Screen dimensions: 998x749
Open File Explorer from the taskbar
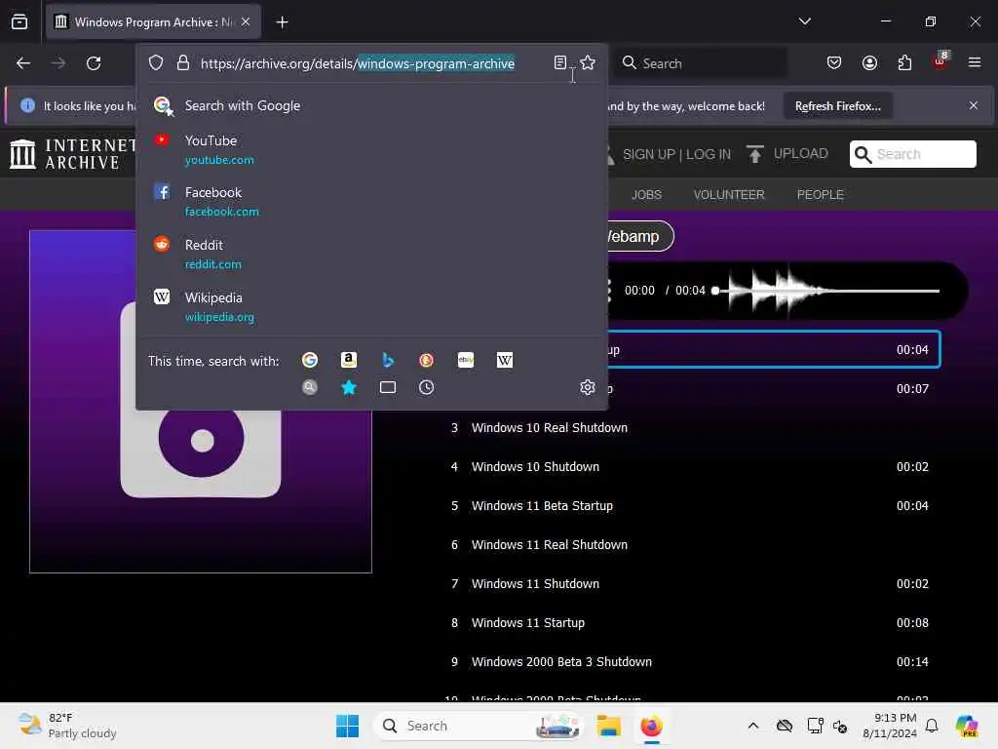tap(608, 726)
